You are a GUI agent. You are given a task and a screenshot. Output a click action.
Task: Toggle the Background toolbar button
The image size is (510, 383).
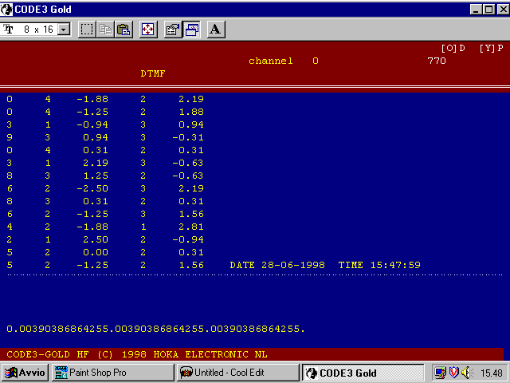point(191,30)
